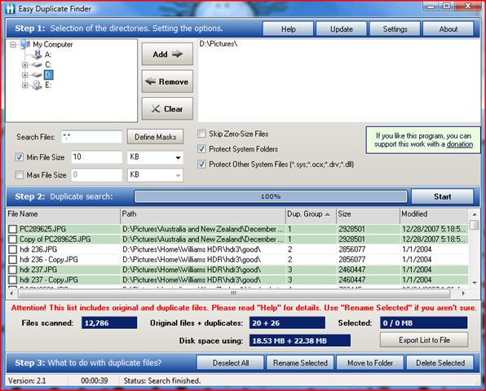
Task: Collapse the My Computer tree node
Action: [x=13, y=45]
